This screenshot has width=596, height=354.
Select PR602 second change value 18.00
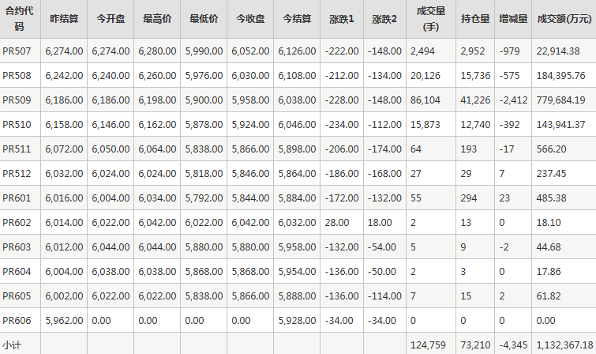(x=380, y=222)
